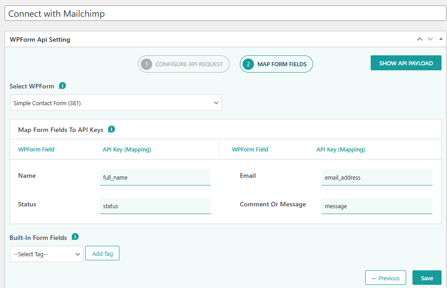447x288 pixels.
Task: Click the info icon next to Map Form Fields To API Keys
Action: click(111, 129)
